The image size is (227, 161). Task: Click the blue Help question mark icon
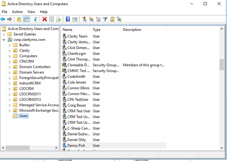point(68,19)
